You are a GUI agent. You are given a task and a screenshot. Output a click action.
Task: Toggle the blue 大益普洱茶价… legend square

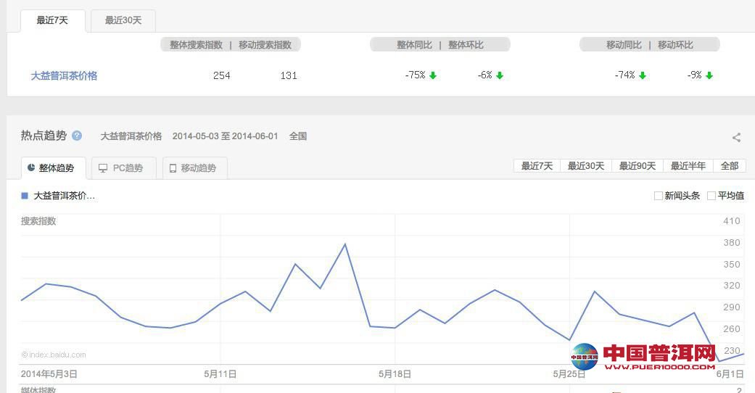25,196
